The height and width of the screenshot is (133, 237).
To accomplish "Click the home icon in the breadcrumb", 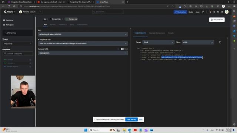I will pos(45,19).
